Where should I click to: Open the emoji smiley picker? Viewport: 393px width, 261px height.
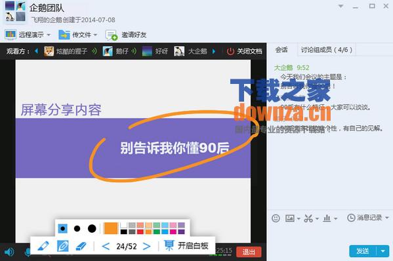tap(276, 218)
